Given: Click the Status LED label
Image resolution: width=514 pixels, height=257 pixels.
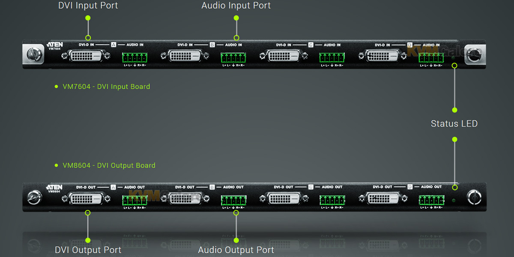Looking at the screenshot, I should coord(454,124).
